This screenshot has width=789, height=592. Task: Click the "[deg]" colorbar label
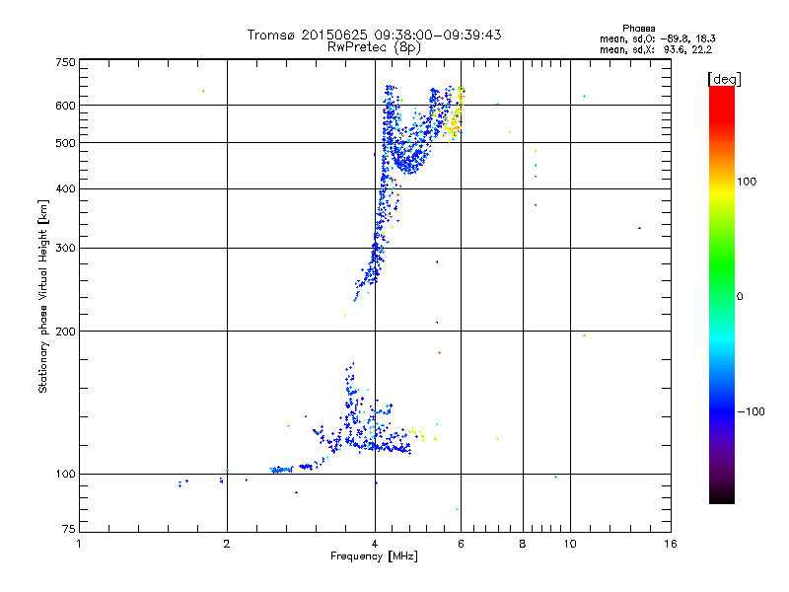(x=724, y=79)
